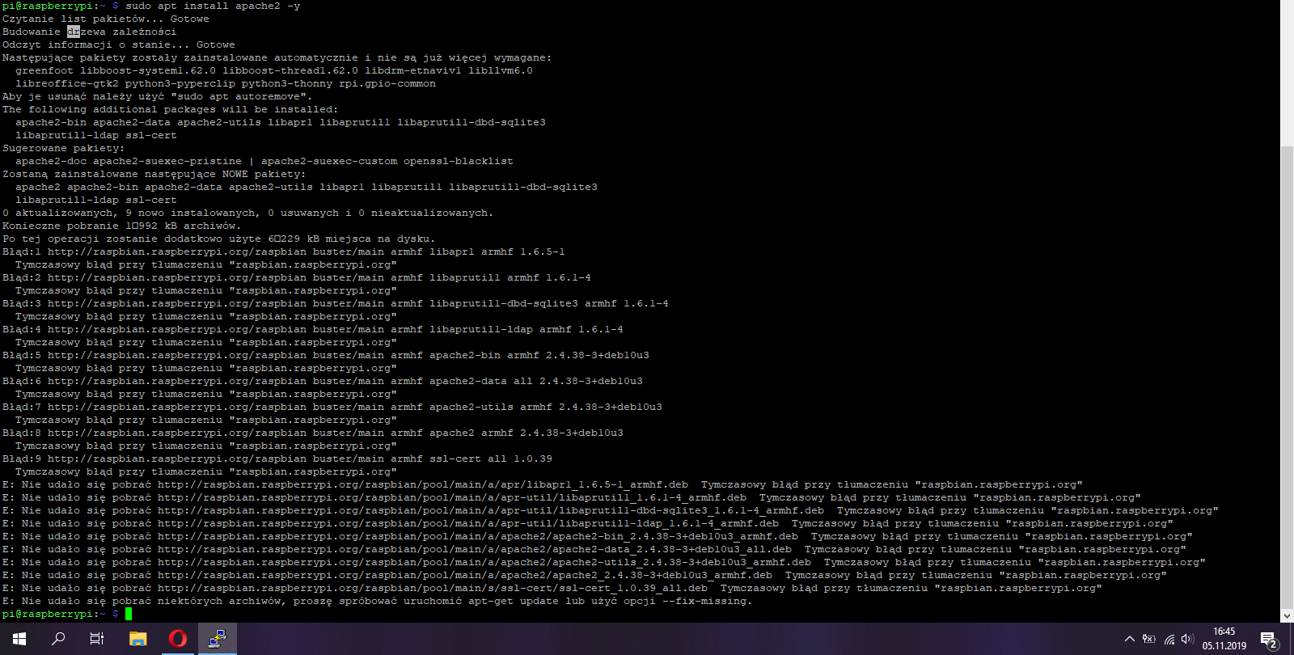Click "Odczyt informacji o stanie" line
The width and height of the screenshot is (1294, 655).
pos(119,44)
